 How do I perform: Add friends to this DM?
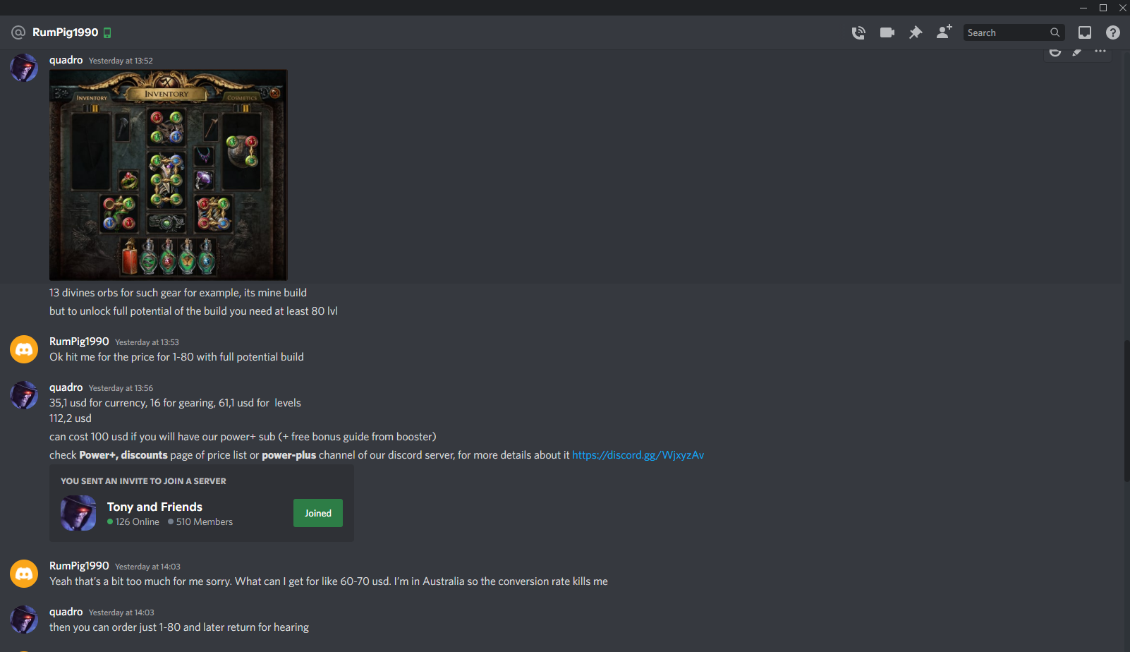point(944,32)
